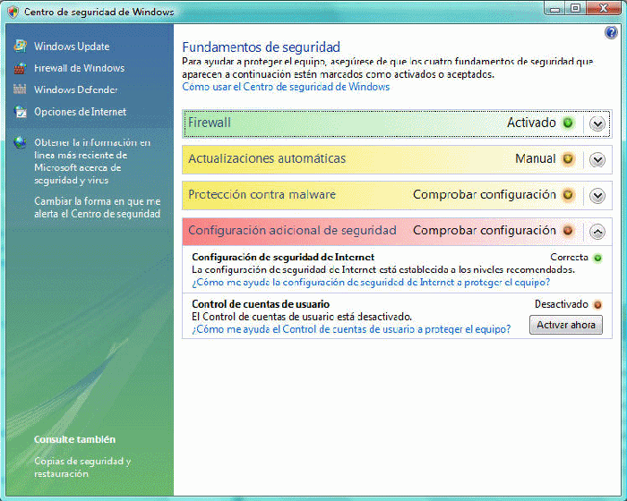This screenshot has width=627, height=501.
Task: Click the Configuración de seguridad de Internet title
Action: (283, 257)
